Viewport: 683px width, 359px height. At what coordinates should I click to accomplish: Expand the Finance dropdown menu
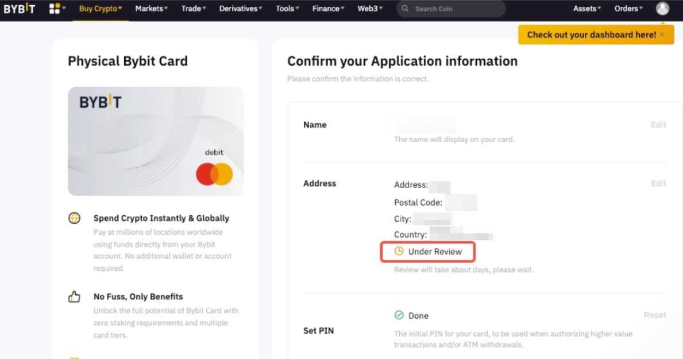(x=328, y=8)
